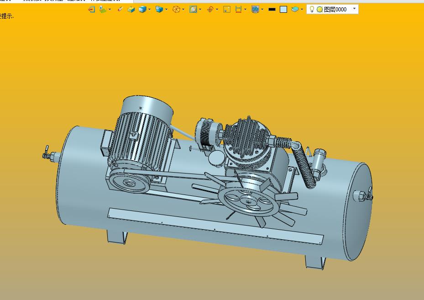Screen dimensions: 424x300
Task: Click the small square window icon
Action: click(x=227, y=9)
